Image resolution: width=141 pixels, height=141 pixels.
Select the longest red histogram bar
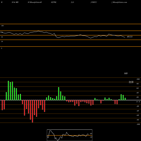point(32,111)
